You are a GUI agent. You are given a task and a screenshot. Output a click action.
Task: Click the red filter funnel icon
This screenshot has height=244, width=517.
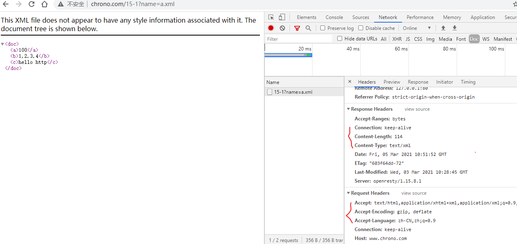[297, 28]
